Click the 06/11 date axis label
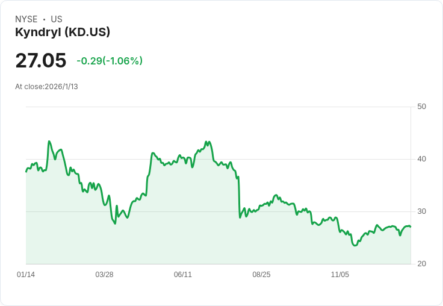 (x=183, y=275)
